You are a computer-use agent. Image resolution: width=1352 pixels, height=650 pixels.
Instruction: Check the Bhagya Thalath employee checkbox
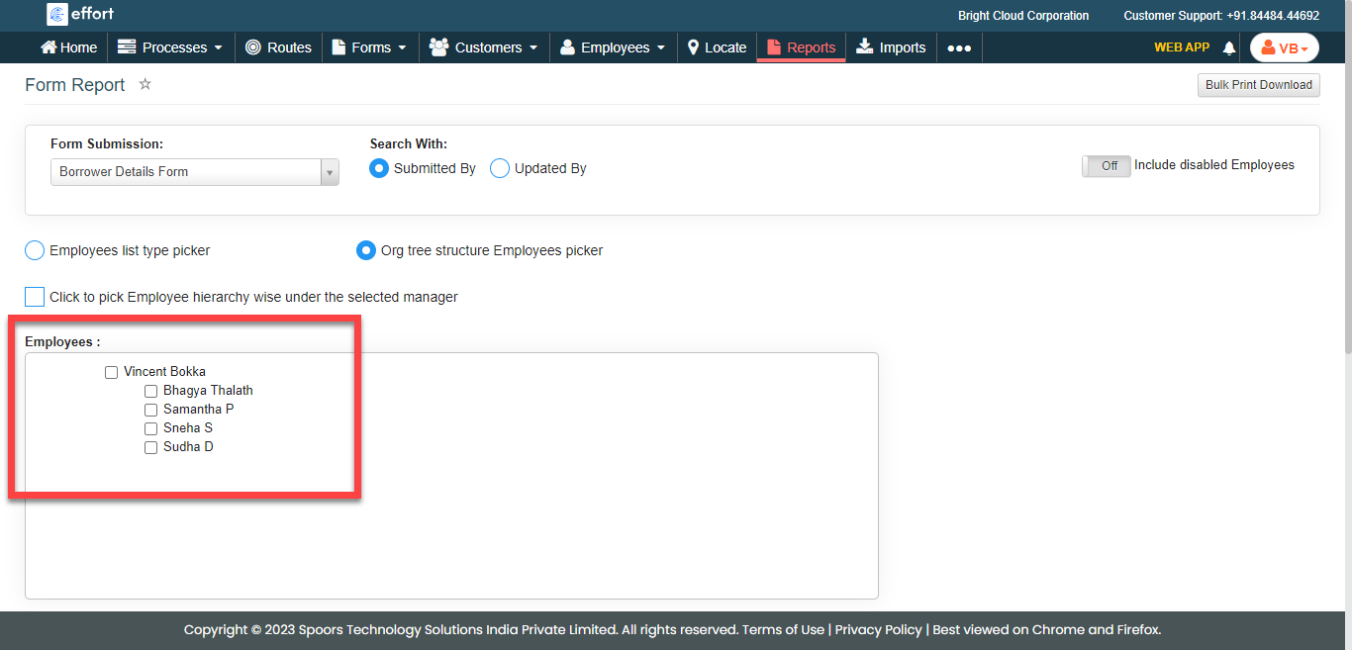(151, 391)
